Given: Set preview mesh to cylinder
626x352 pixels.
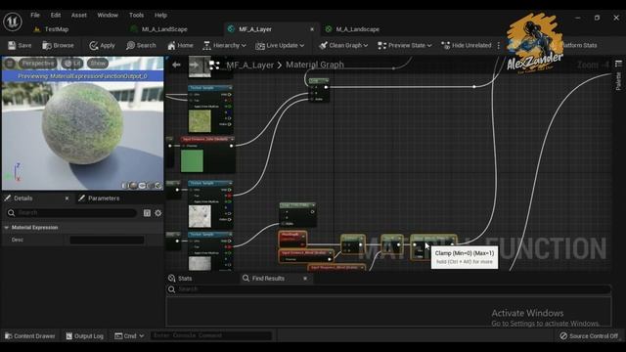Looking at the screenshot, I should 125,185.
